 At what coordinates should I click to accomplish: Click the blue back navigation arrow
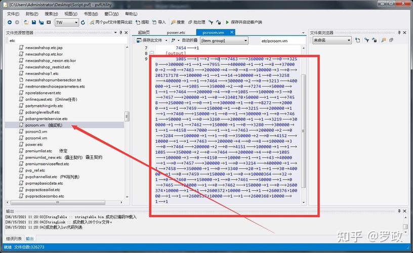click(x=10, y=22)
